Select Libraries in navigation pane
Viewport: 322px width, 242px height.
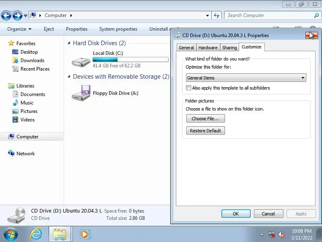coord(25,86)
